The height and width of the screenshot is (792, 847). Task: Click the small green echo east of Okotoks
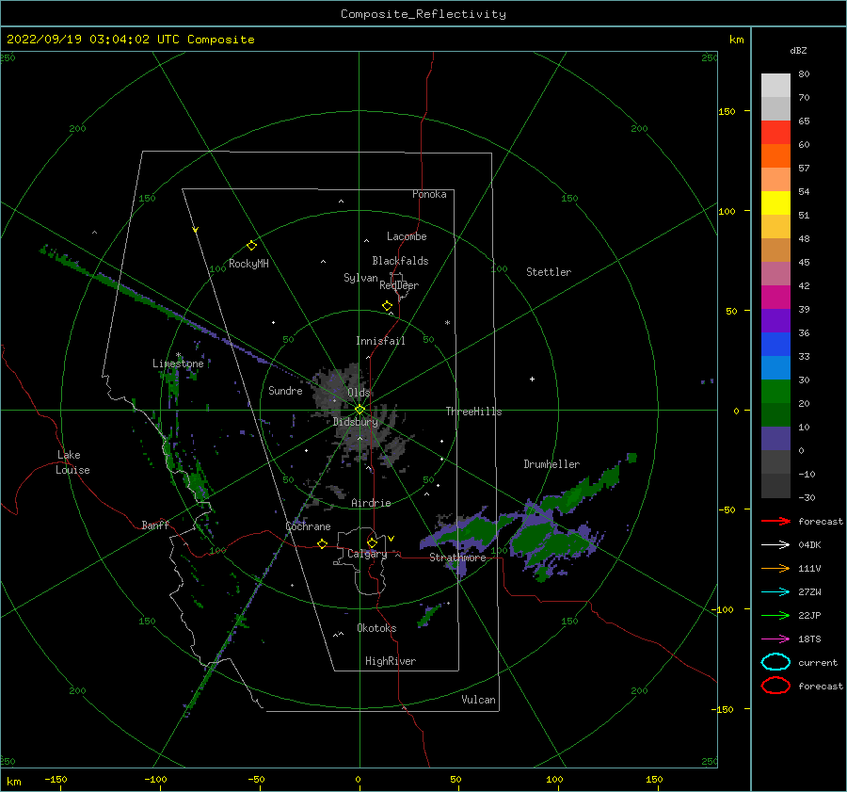click(428, 615)
